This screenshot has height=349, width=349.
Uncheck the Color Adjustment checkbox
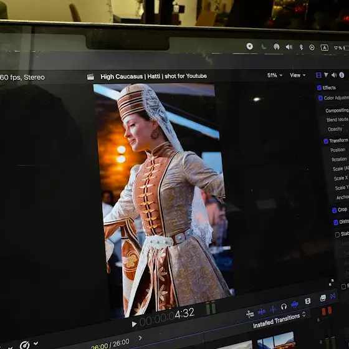(x=320, y=98)
